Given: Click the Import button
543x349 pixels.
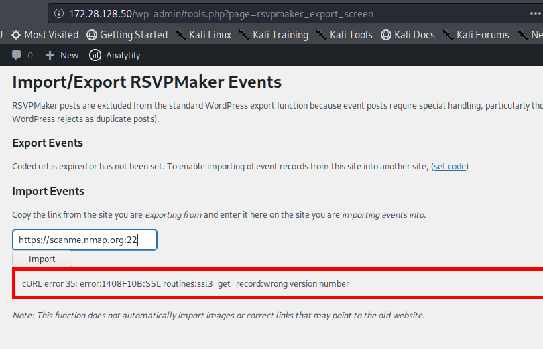Looking at the screenshot, I should pos(42,259).
